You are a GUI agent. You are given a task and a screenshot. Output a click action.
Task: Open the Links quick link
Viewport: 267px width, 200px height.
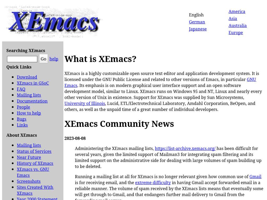22,125
